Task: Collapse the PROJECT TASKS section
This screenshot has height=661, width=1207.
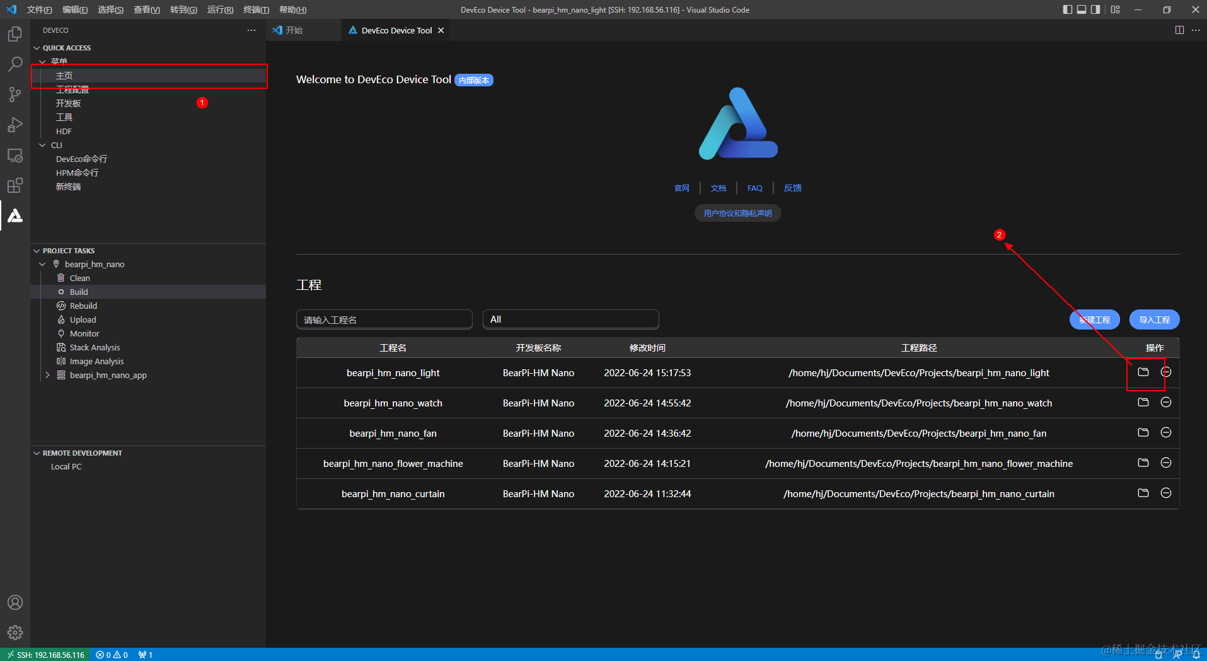Action: coord(37,251)
